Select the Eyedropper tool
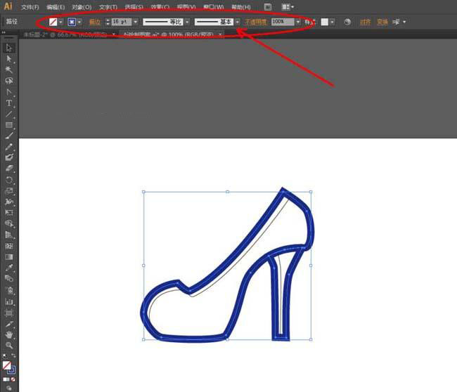The height and width of the screenshot is (392, 457). coord(8,268)
